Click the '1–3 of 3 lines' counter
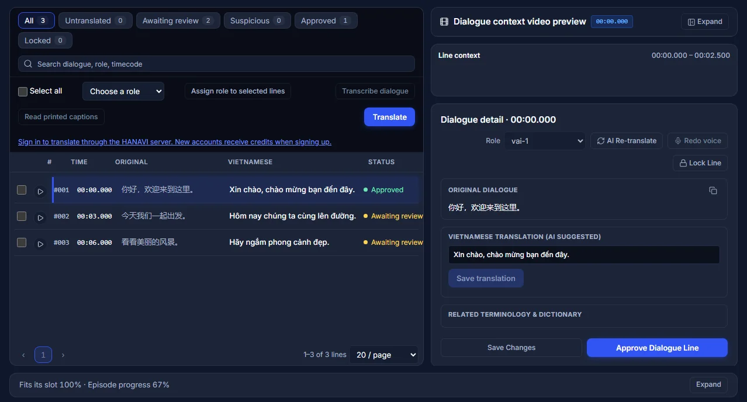The width and height of the screenshot is (747, 402). (x=325, y=355)
